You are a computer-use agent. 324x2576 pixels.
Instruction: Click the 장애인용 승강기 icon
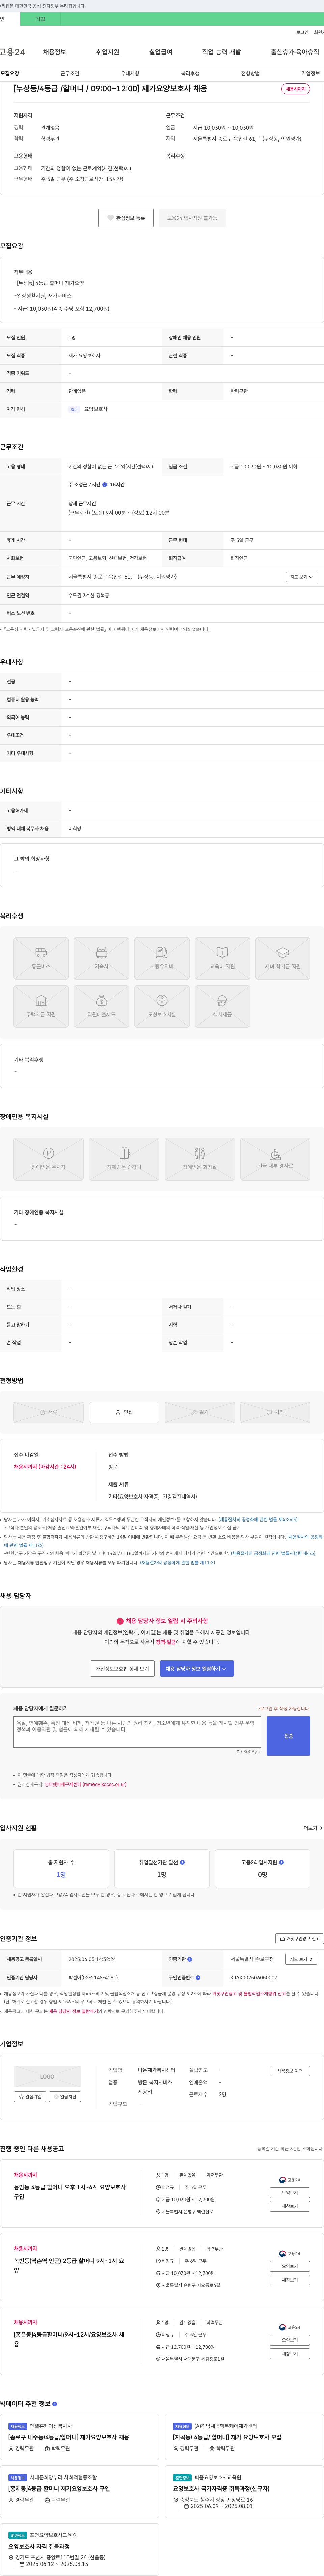124,1159
